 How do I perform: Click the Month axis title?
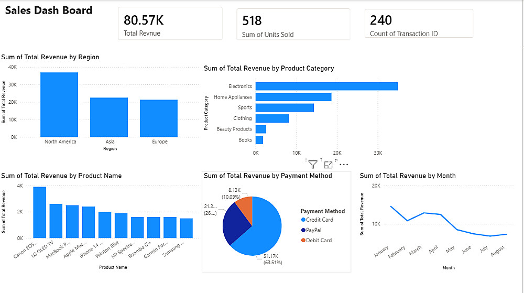tap(449, 268)
